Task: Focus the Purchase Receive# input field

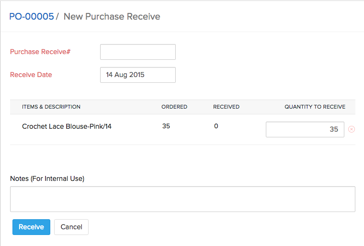Action: click(x=137, y=52)
